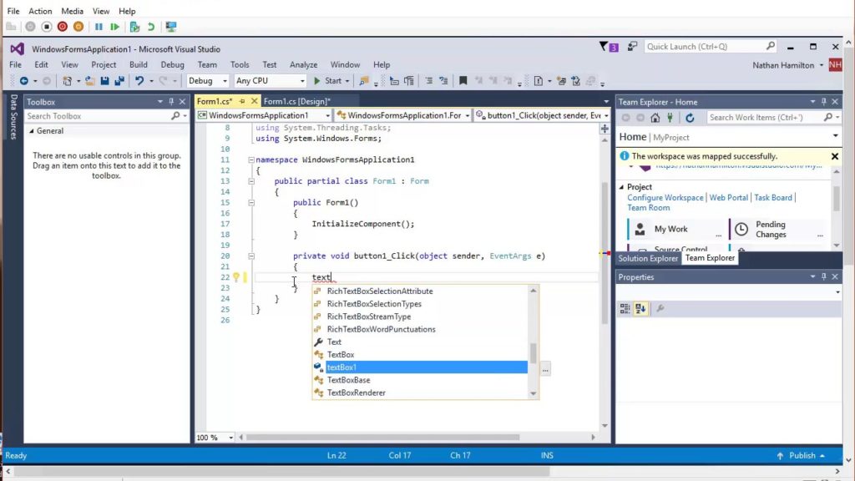The image size is (855, 481).
Task: Click the lightbulb quick actions icon
Action: (236, 277)
